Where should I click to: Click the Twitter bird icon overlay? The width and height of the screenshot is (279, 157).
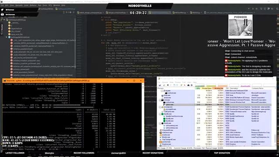[2, 10]
